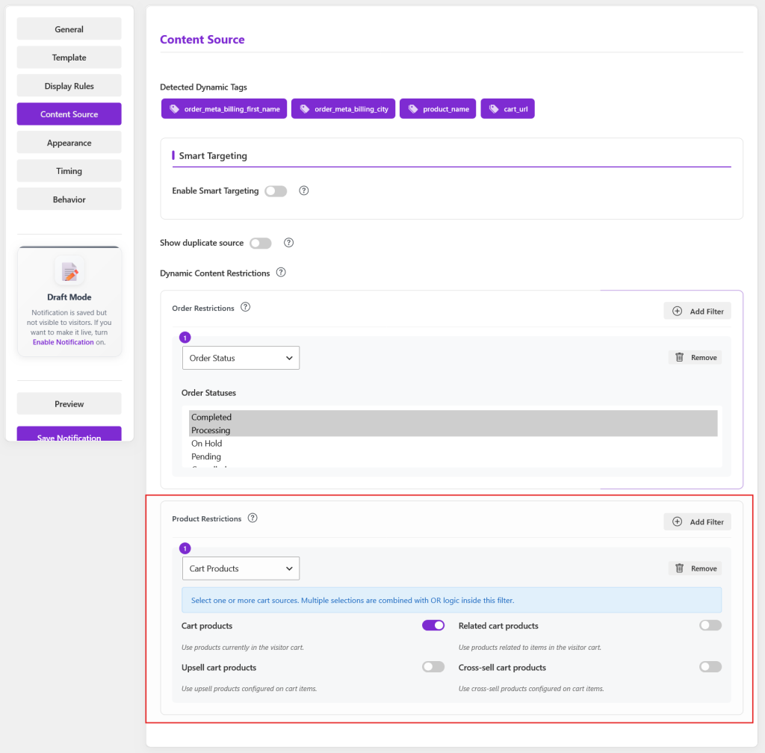Click the order_meta_billing_first_name tag icon
The image size is (765, 753).
point(174,109)
